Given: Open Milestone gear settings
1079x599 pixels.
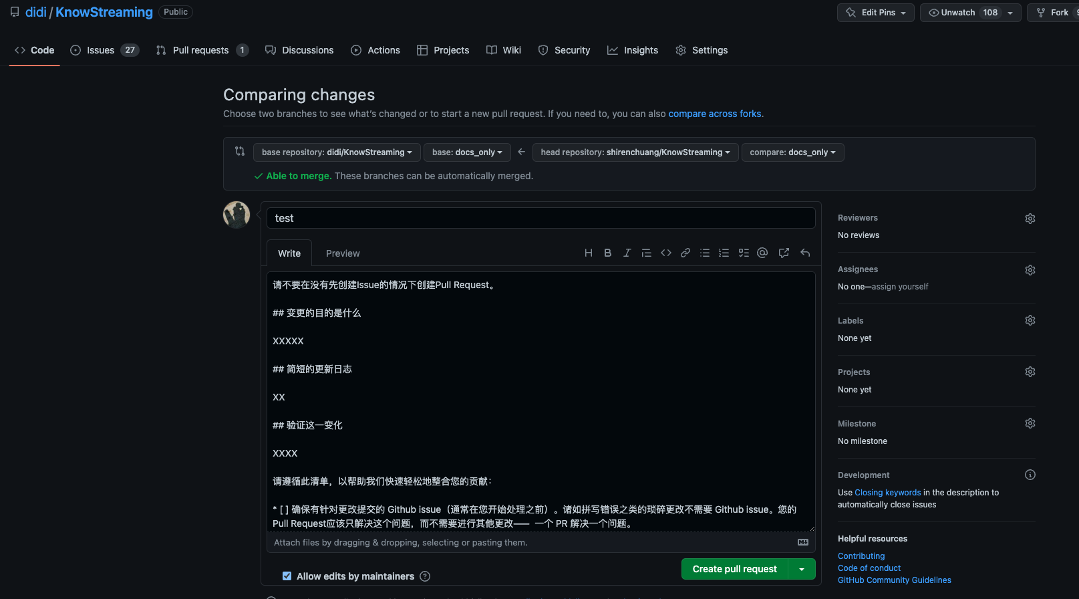Looking at the screenshot, I should point(1030,423).
